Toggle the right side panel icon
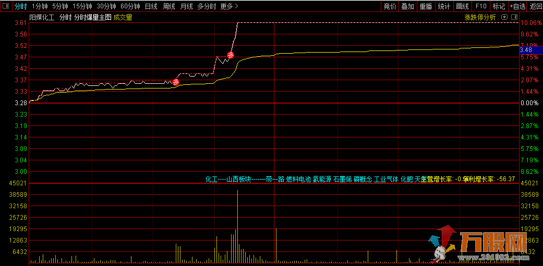 click(514, 17)
